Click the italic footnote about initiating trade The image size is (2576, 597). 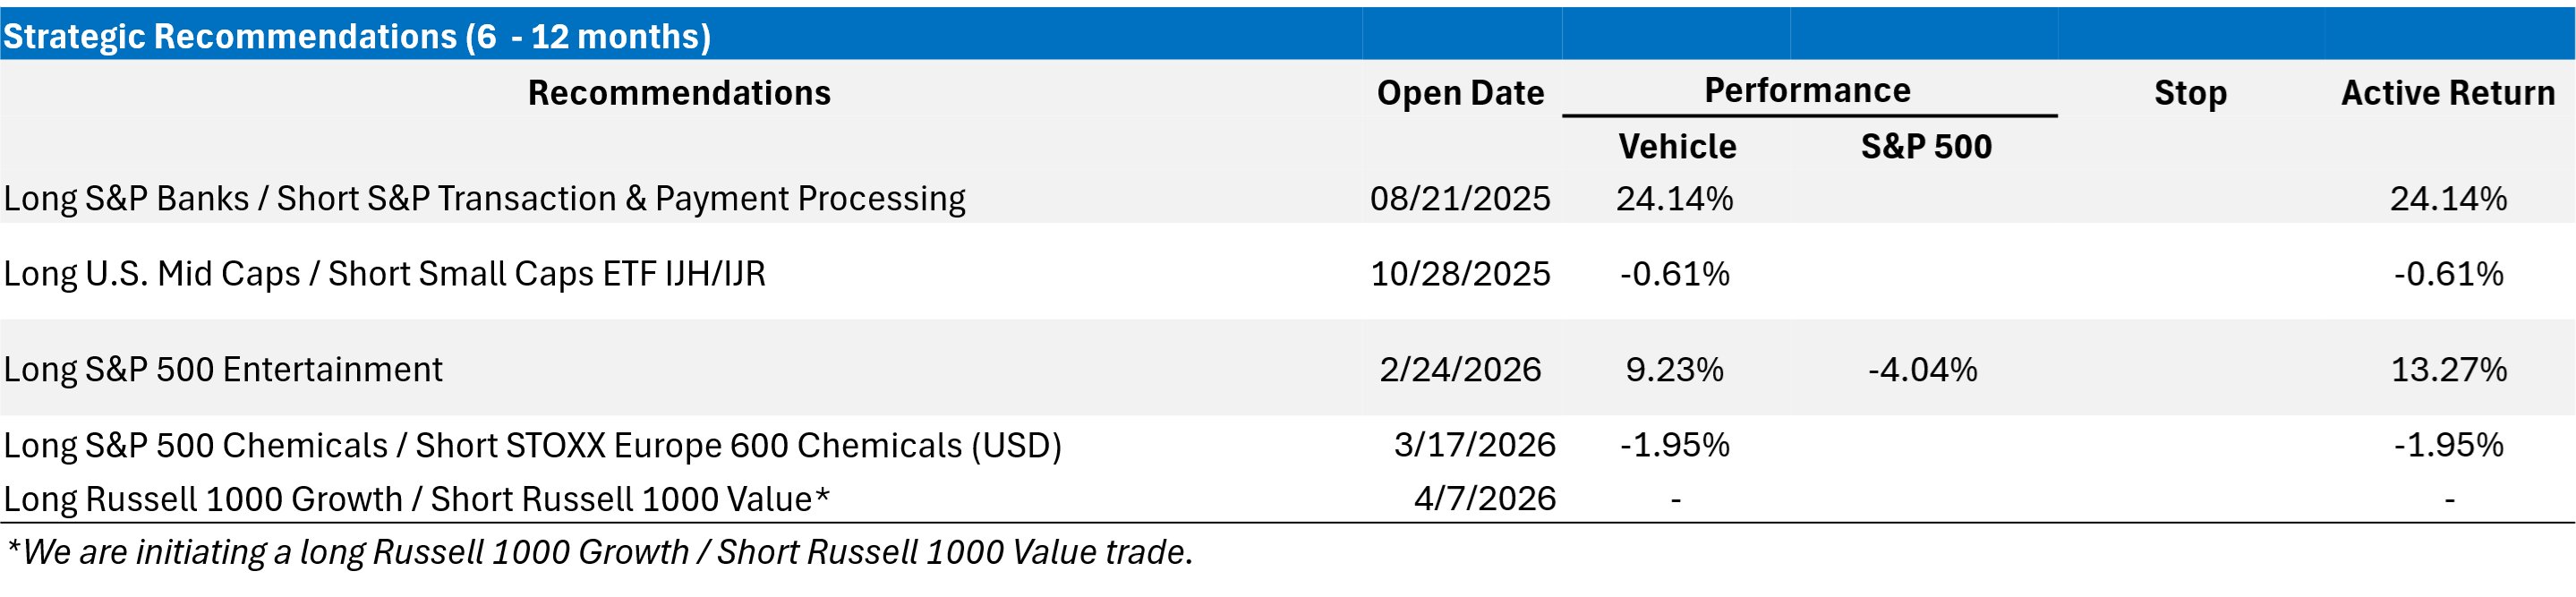[600, 552]
